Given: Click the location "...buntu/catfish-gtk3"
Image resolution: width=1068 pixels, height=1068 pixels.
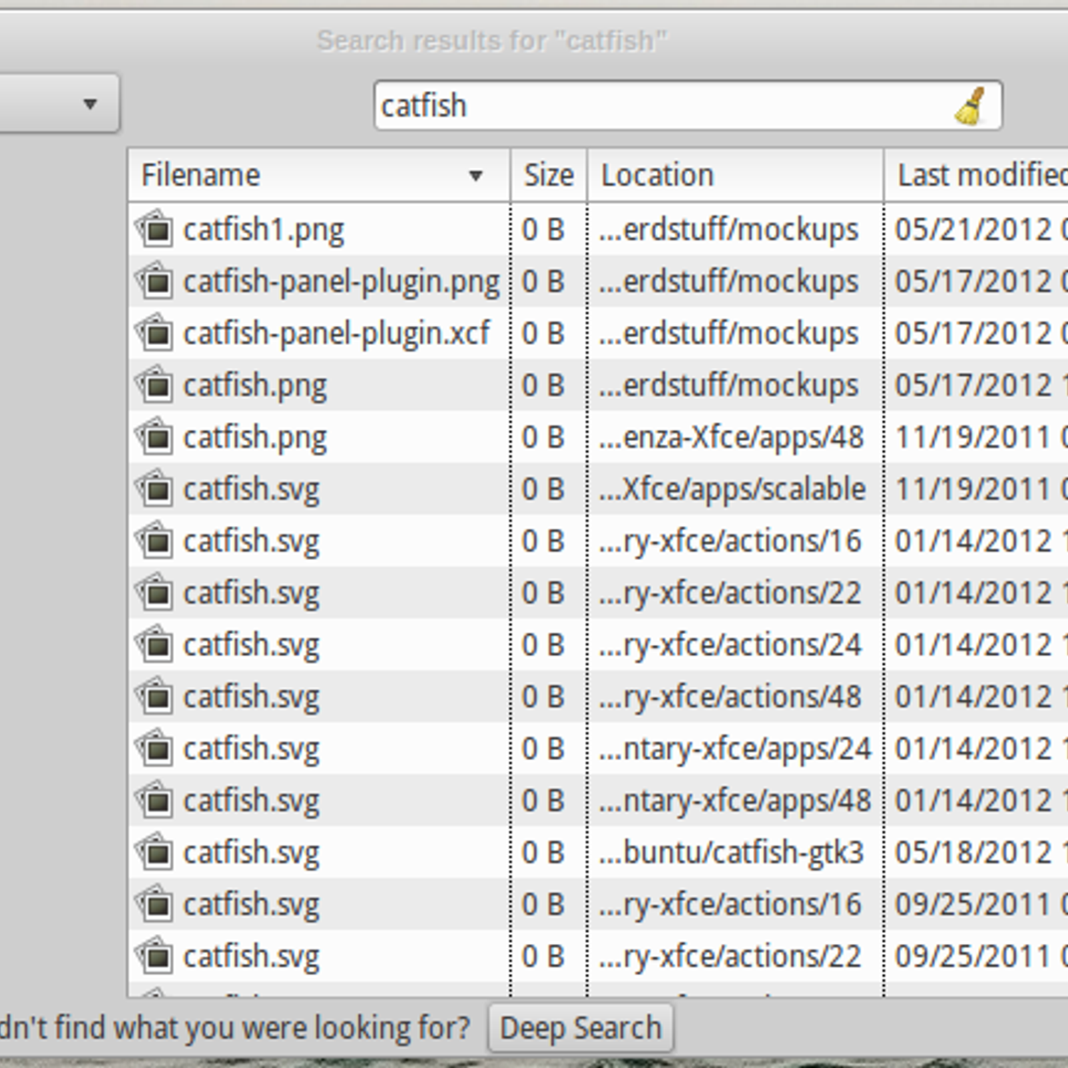Looking at the screenshot, I should coord(731,854).
